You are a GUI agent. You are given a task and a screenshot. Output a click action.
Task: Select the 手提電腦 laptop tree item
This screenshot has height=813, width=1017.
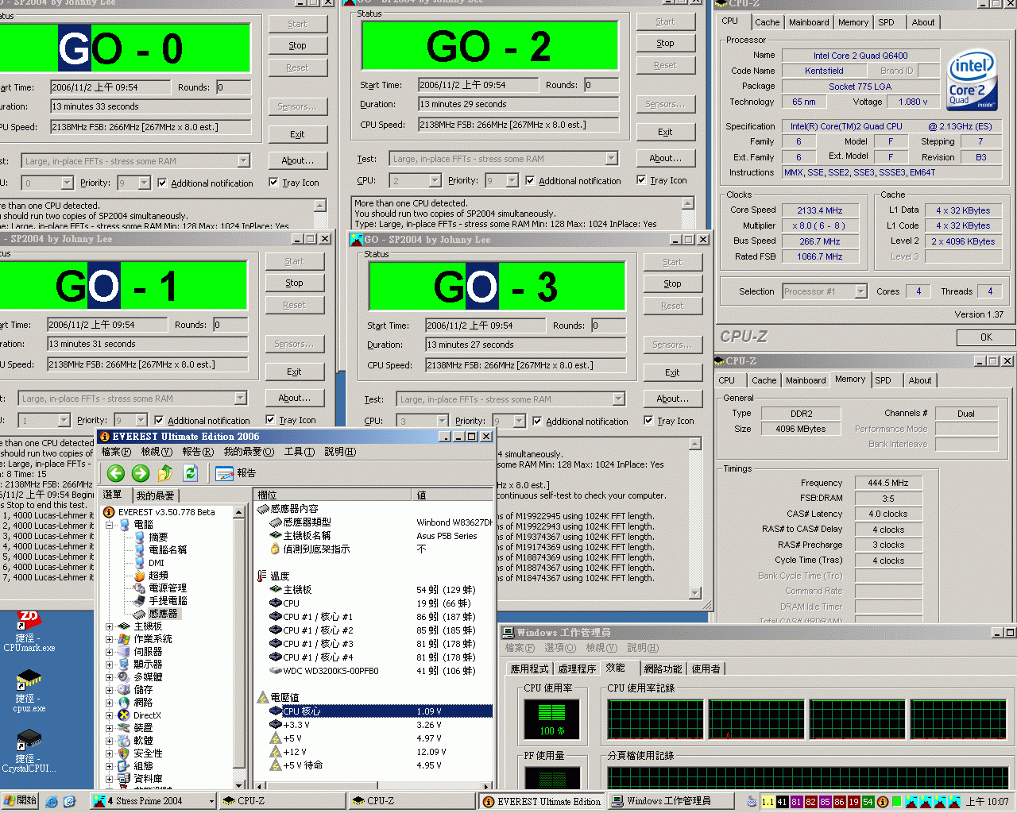(x=168, y=601)
